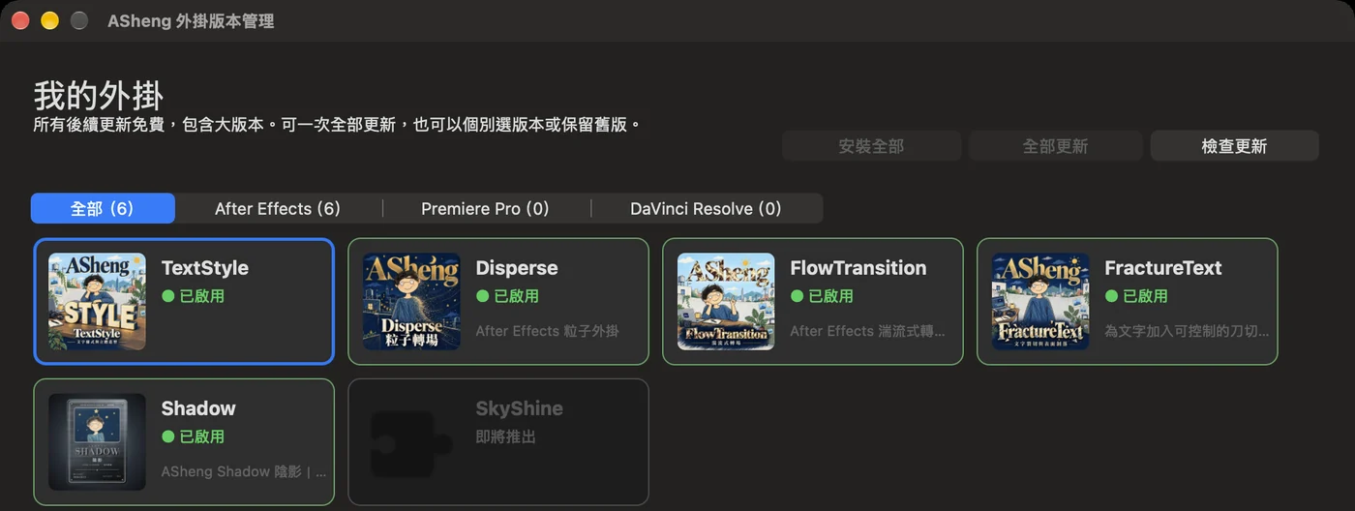Image resolution: width=1355 pixels, height=511 pixels.
Task: Click the After Effects 湍流式轉 description
Action: pyautogui.click(x=868, y=331)
